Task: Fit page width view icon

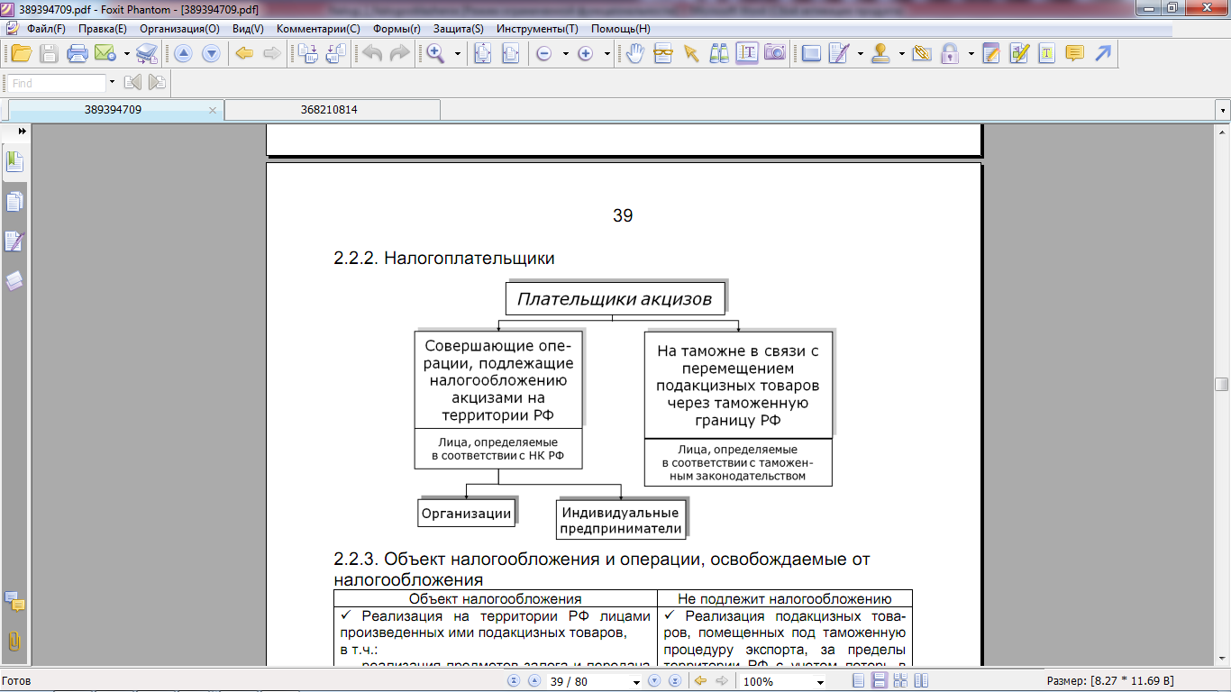Action: pos(510,53)
